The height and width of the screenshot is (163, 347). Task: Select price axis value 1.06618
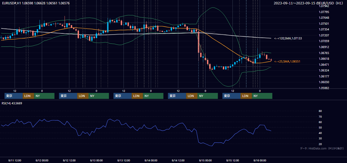click(x=324, y=59)
